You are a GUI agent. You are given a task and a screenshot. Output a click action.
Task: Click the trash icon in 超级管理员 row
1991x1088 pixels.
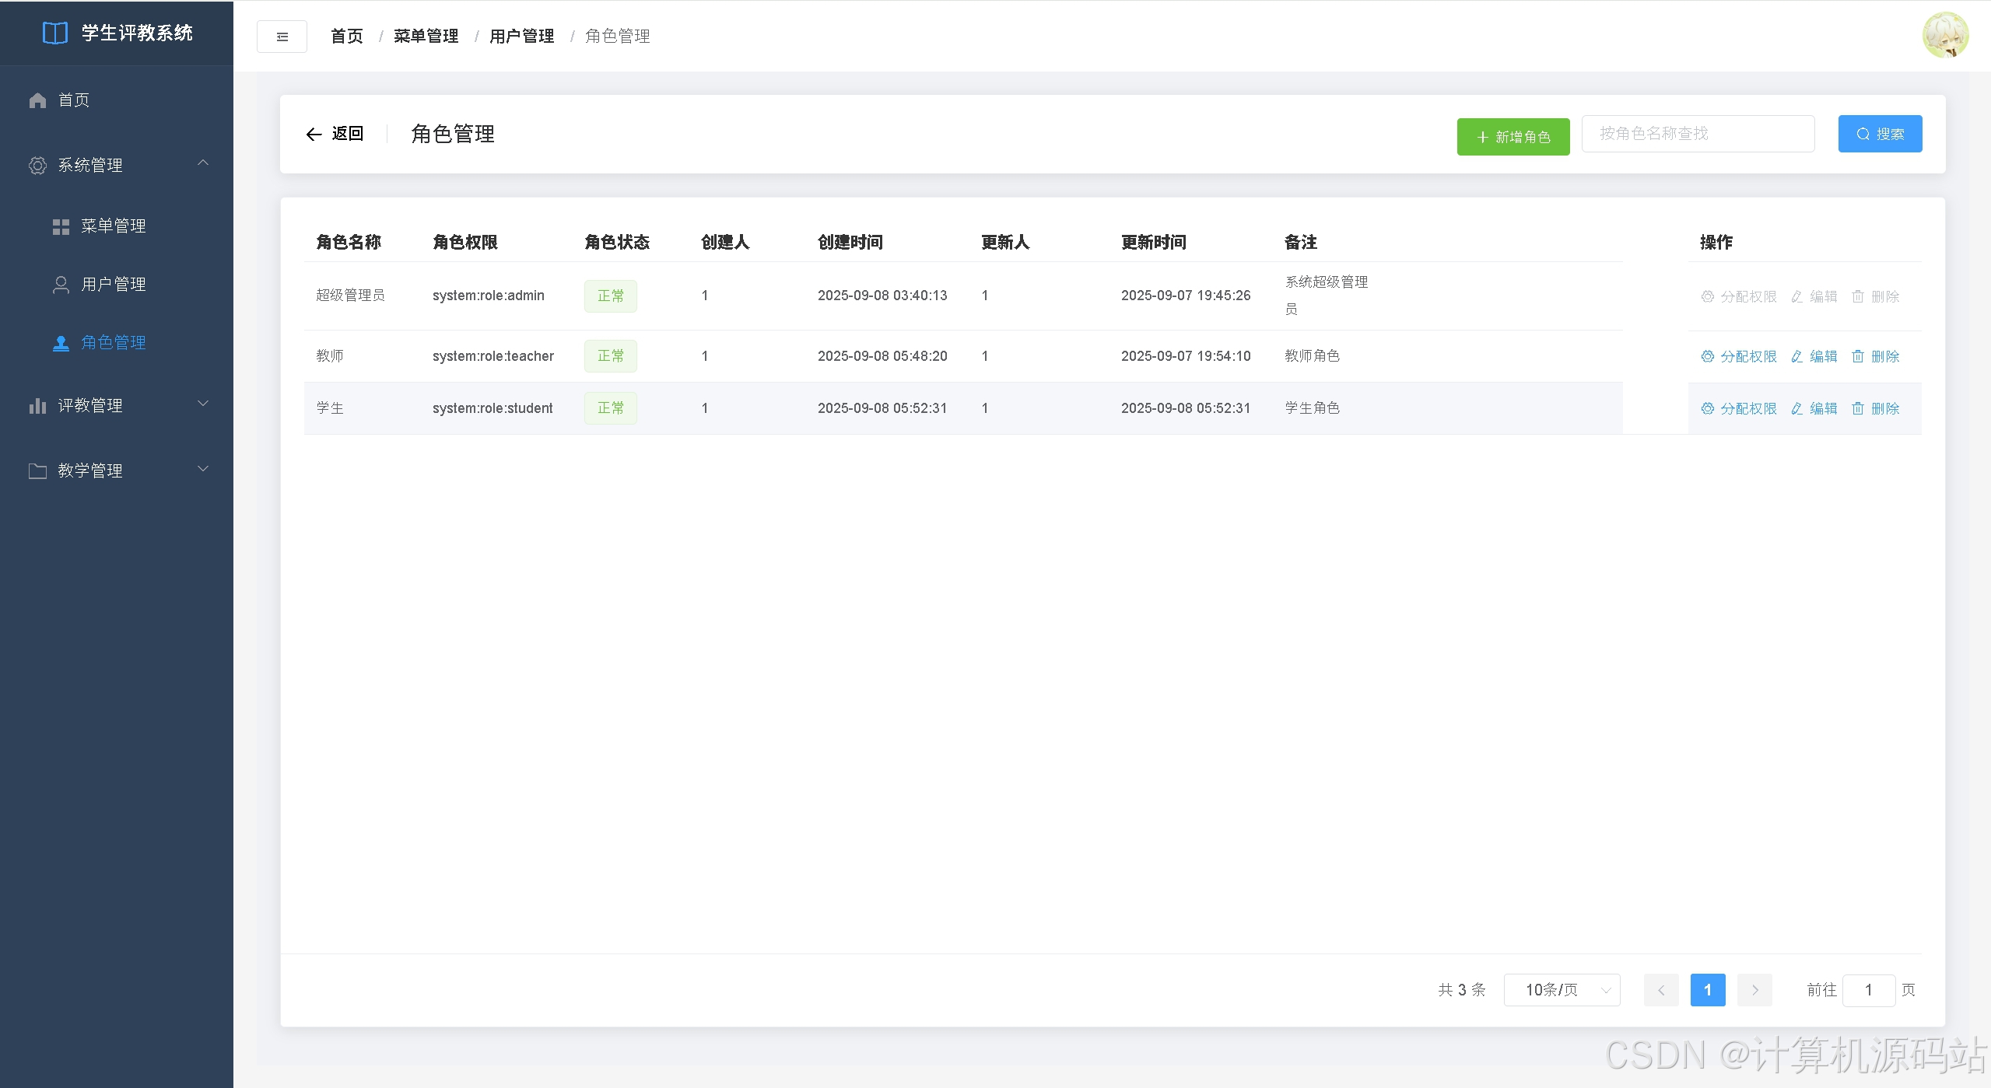click(1857, 296)
